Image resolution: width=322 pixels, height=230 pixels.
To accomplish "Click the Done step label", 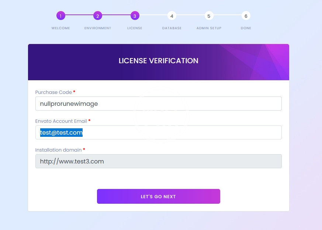I will 246,28.
